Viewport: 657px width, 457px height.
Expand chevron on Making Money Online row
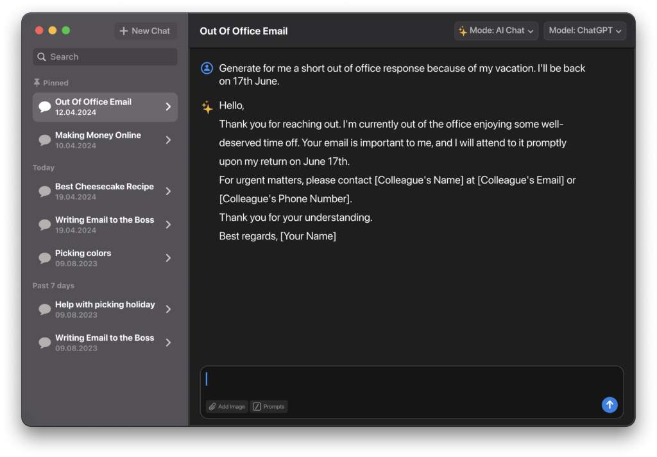(168, 140)
